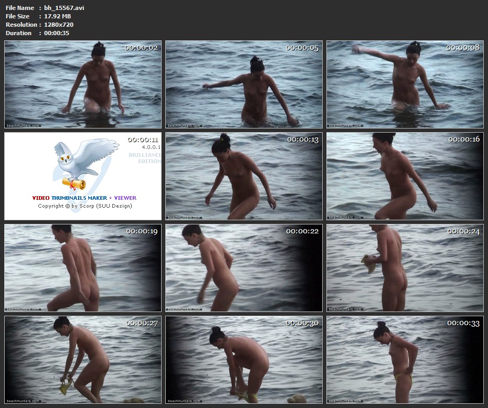Select the file name 'bh_15567.avi'
The image size is (488, 408).
click(x=64, y=8)
